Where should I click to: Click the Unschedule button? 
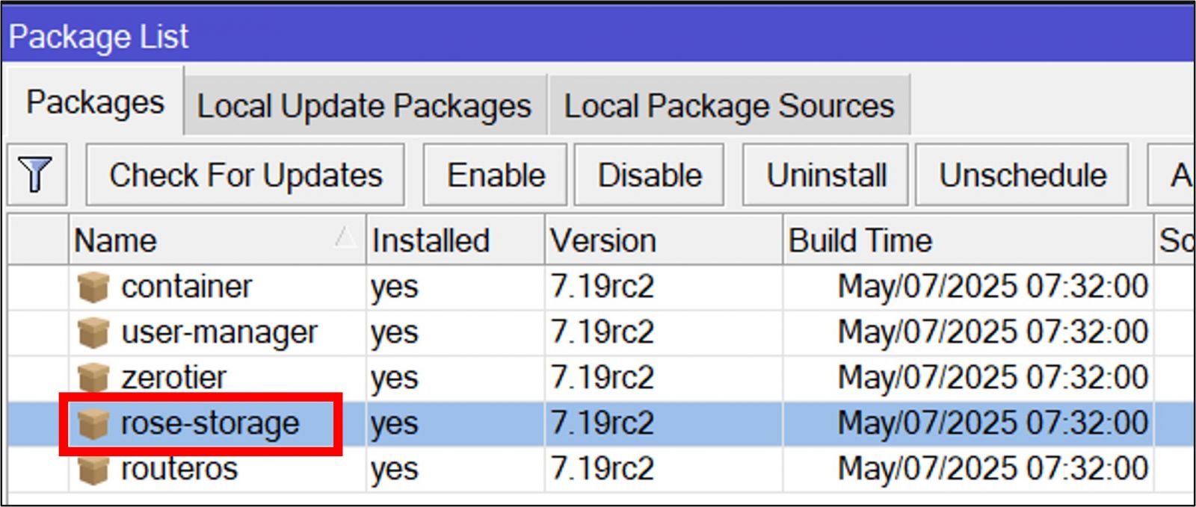[x=1022, y=175]
